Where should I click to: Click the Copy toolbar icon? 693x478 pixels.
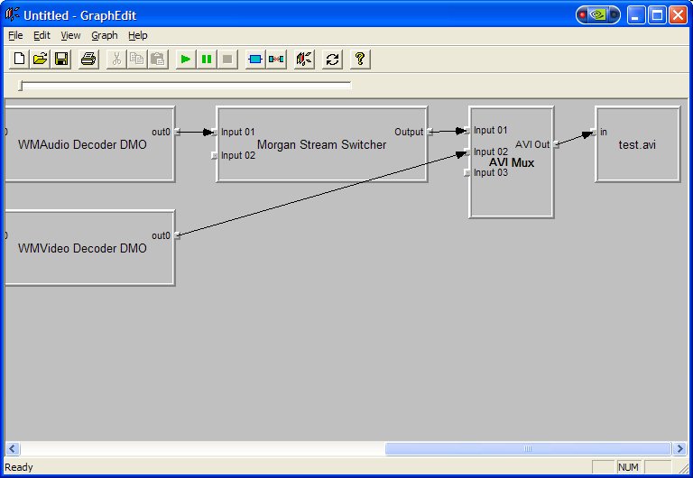click(137, 59)
